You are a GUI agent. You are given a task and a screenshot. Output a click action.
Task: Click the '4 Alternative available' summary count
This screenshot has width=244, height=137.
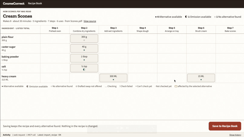(169, 17)
